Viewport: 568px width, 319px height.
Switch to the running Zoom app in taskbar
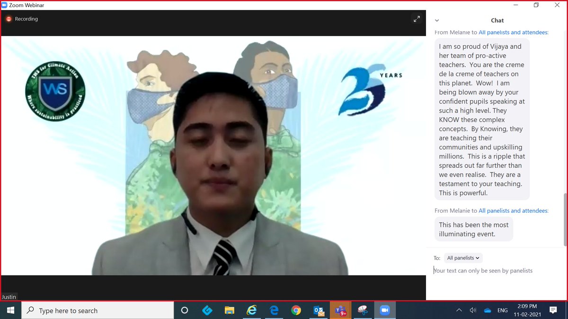pyautogui.click(x=385, y=310)
